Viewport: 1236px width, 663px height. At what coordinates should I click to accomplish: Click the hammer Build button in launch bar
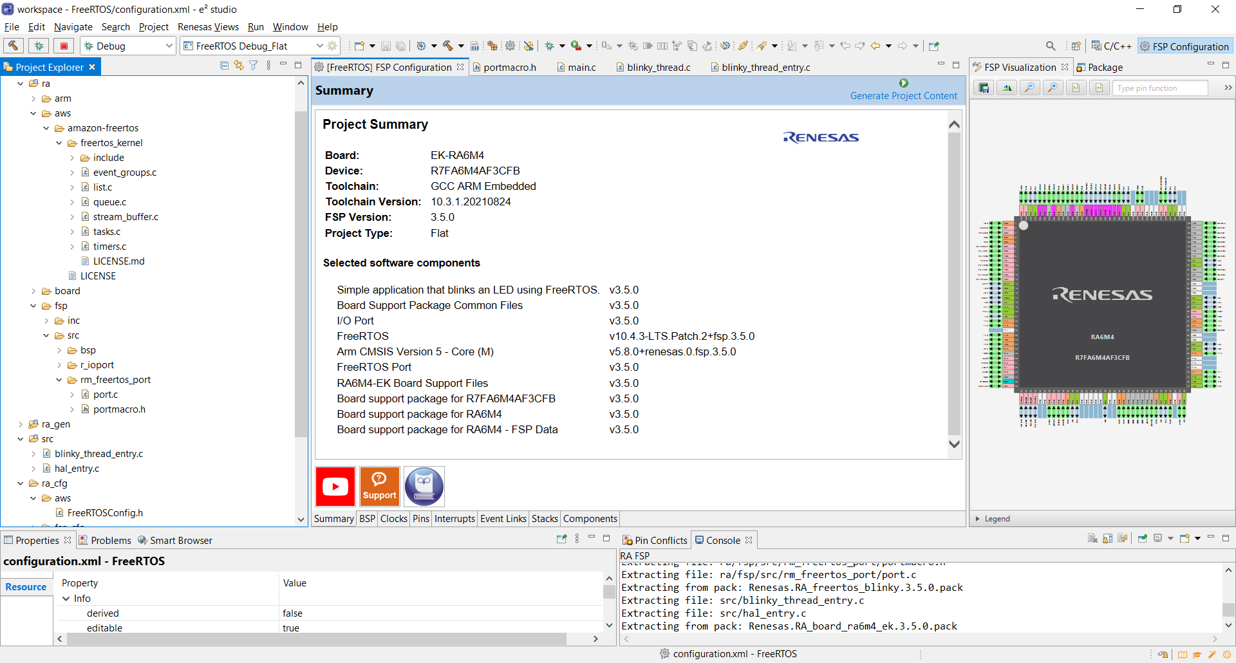click(x=13, y=46)
